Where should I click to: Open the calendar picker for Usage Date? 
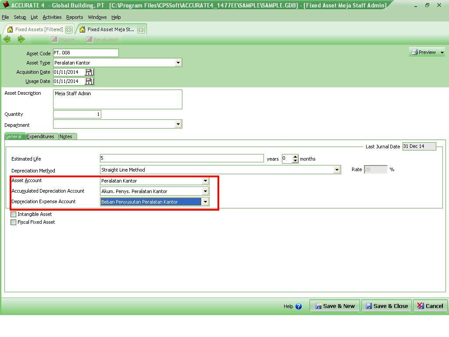89,81
